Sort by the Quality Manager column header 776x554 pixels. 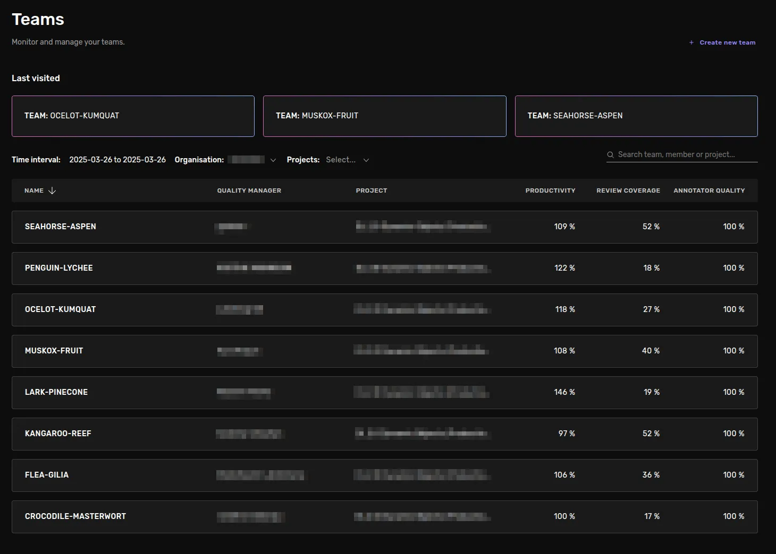click(249, 191)
